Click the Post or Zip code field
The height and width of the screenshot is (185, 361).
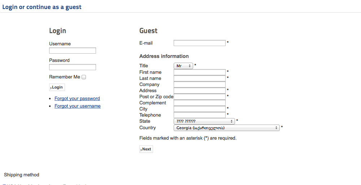pos(200,97)
